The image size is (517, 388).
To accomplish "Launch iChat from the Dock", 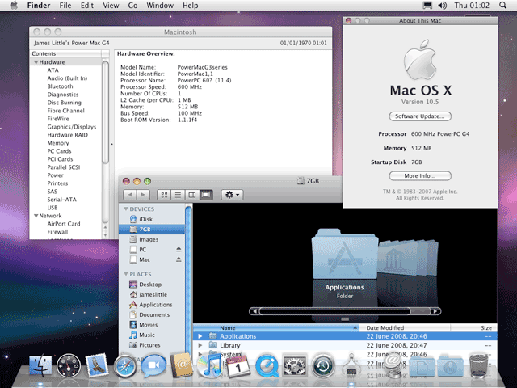I will pyautogui.click(x=153, y=366).
